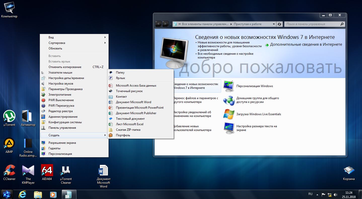Select the Online Radio.aimp desktop icon
This screenshot has width=362, height=199.
coord(28,147)
